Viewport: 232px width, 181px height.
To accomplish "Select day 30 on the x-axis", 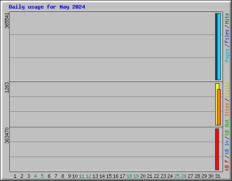I will 211,176.
